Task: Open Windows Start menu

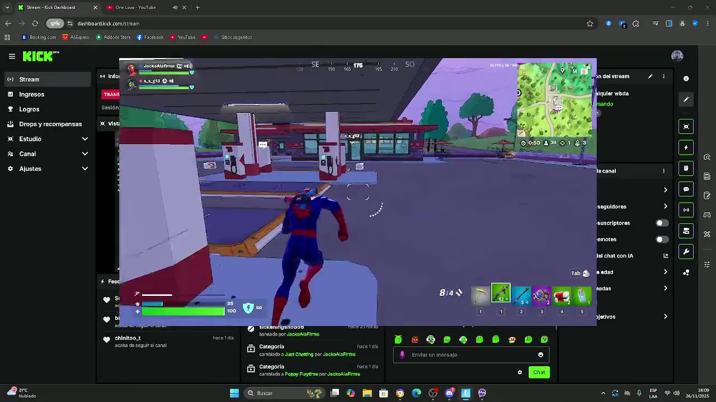Action: pyautogui.click(x=234, y=393)
